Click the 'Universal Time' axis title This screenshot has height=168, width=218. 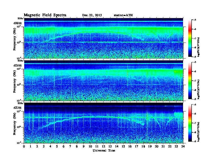tap(104, 150)
